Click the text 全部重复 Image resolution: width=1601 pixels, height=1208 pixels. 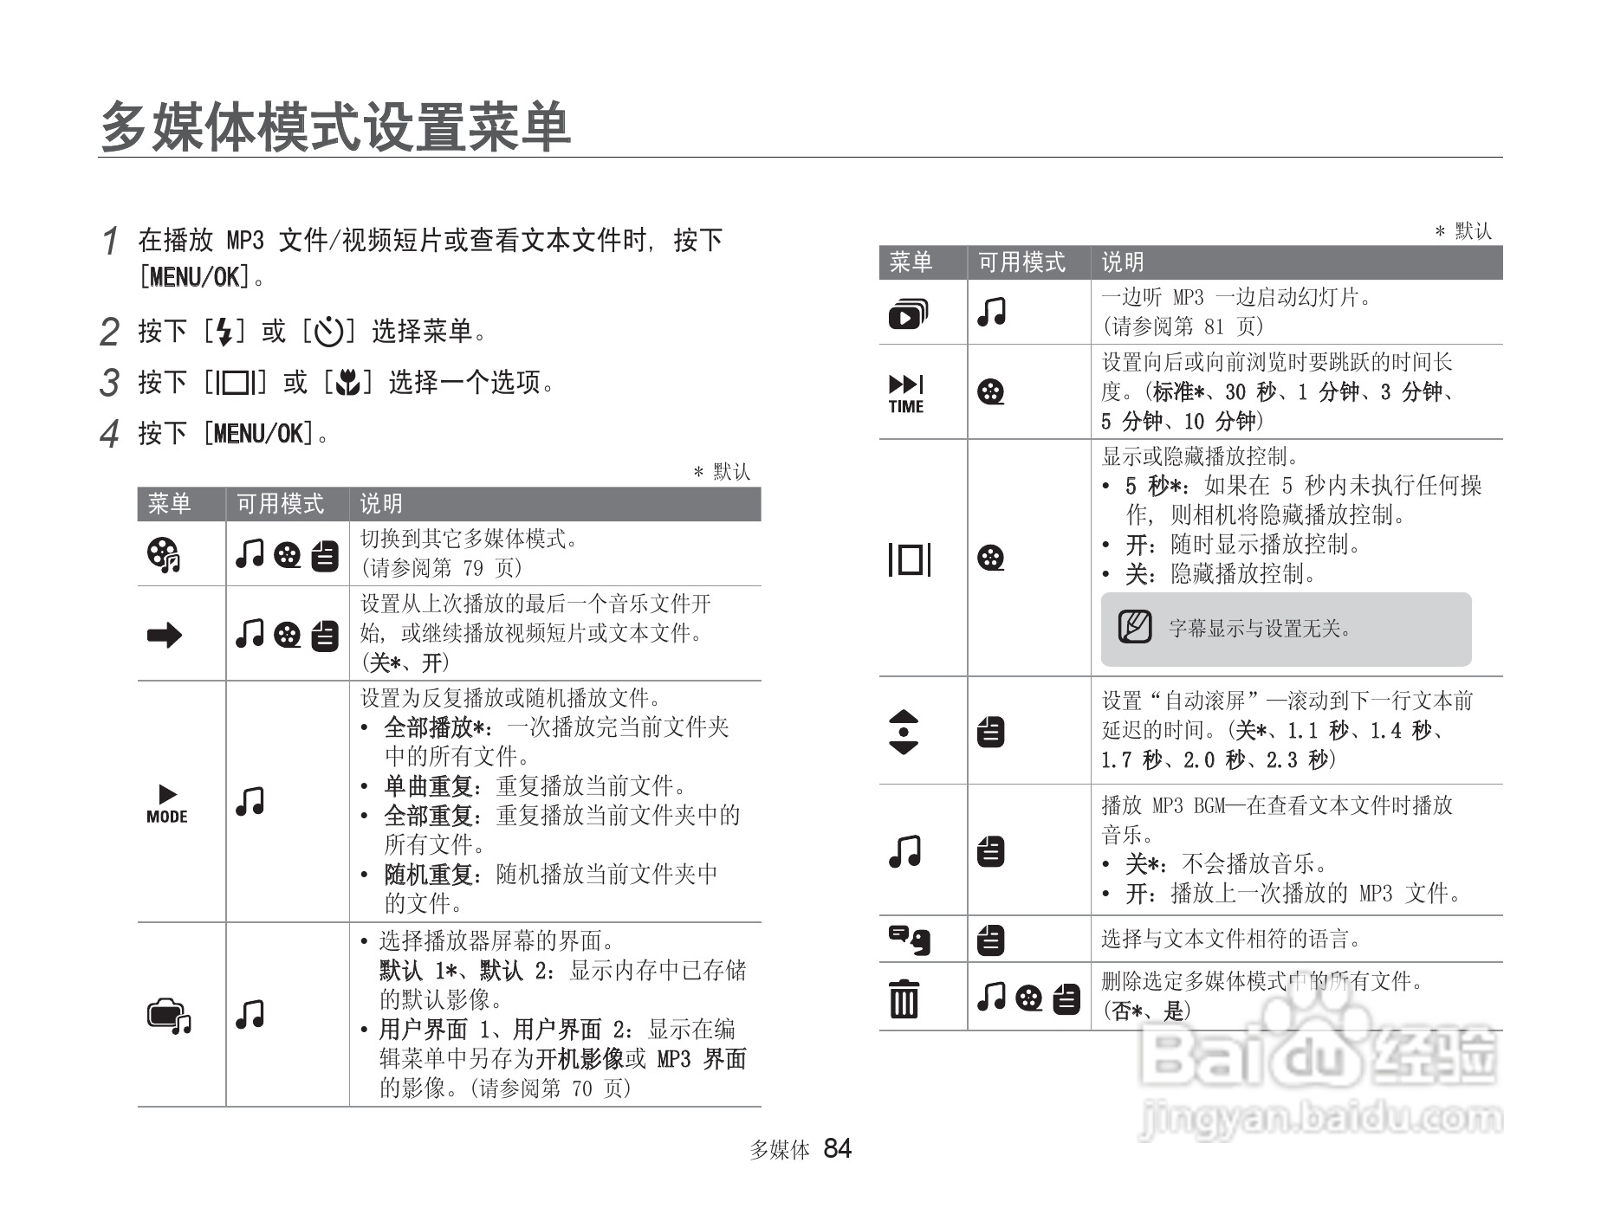coord(428,816)
